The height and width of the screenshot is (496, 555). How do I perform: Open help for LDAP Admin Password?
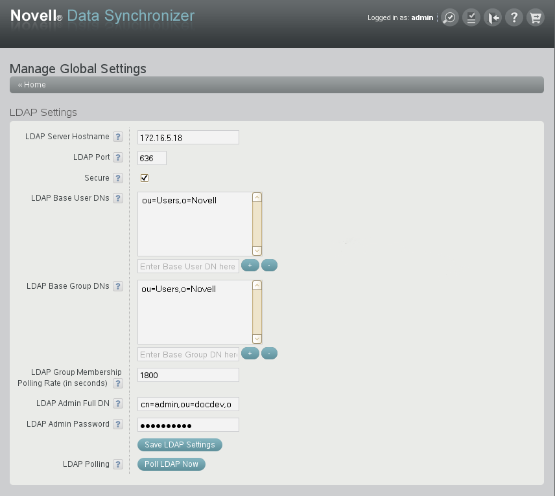tap(118, 424)
